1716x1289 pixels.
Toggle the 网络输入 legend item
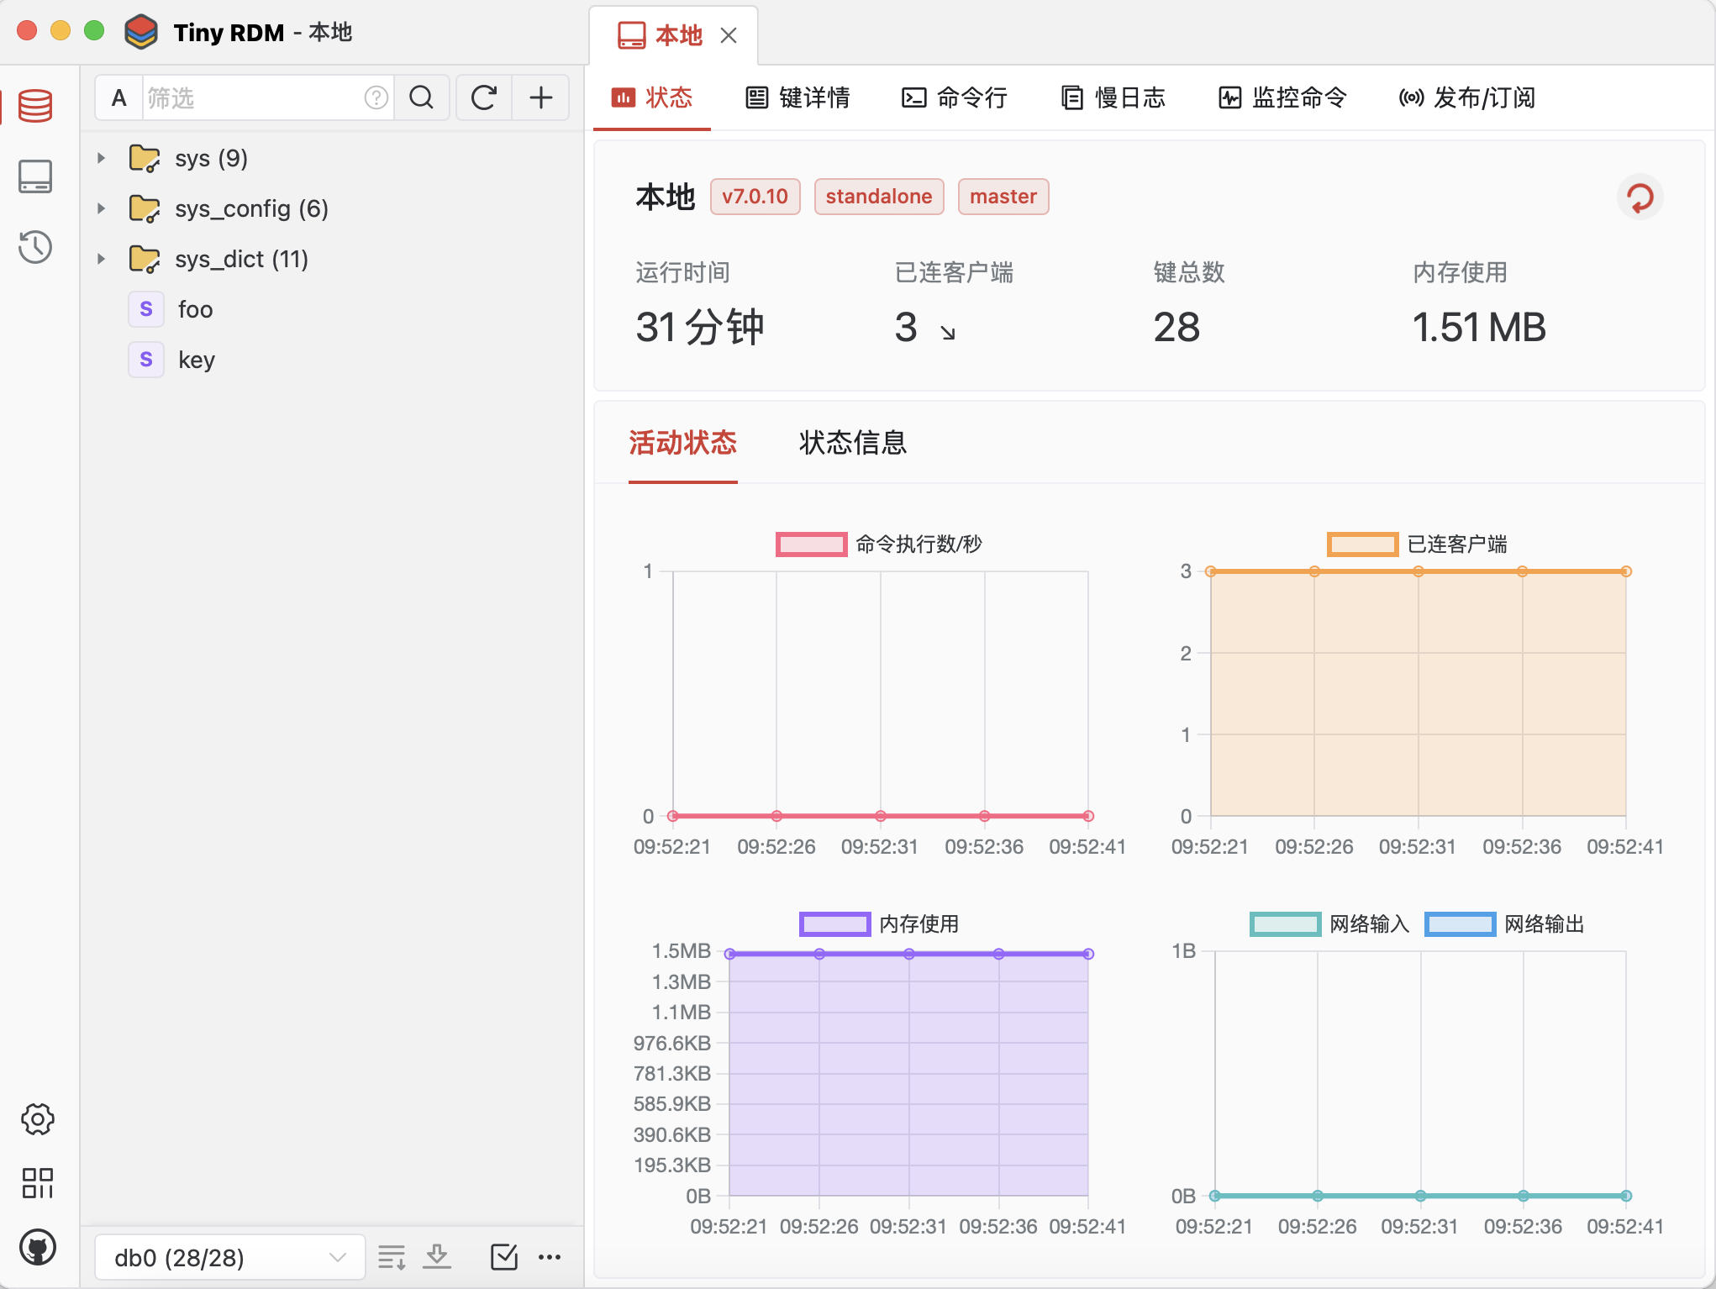[x=1329, y=924]
